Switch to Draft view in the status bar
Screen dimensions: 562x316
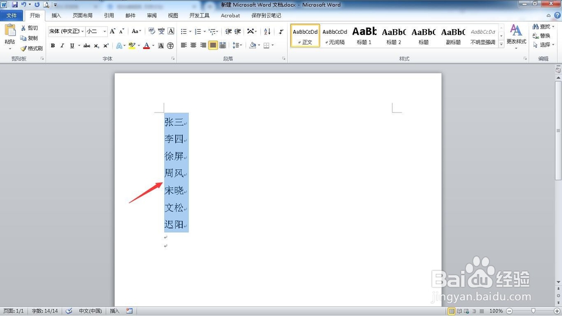482,311
